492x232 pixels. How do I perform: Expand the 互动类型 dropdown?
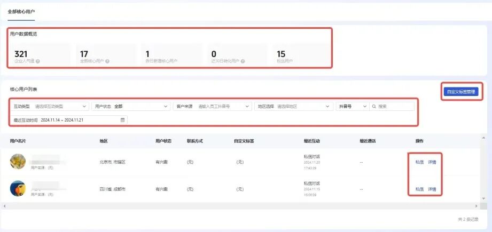[x=84, y=106]
